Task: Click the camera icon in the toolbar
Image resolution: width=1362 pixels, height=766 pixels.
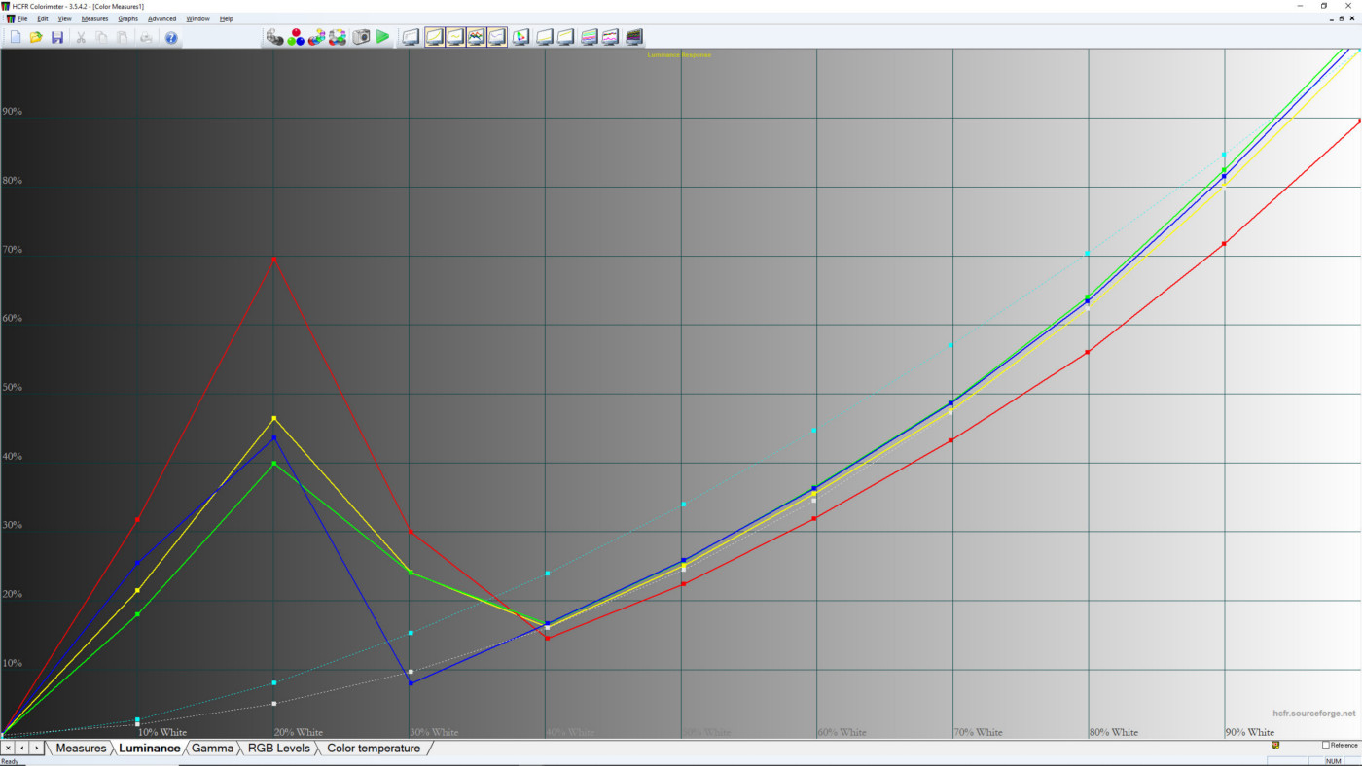Action: (361, 37)
